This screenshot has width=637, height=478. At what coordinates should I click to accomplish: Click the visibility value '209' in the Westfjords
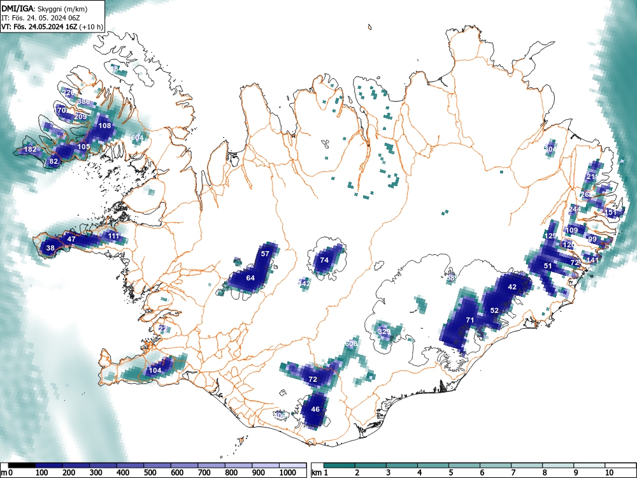[81, 117]
